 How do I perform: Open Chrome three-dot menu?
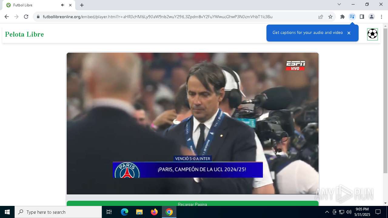(x=381, y=17)
